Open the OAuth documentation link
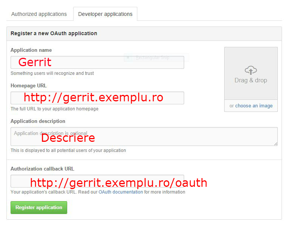The height and width of the screenshot is (245, 308). click(x=121, y=192)
